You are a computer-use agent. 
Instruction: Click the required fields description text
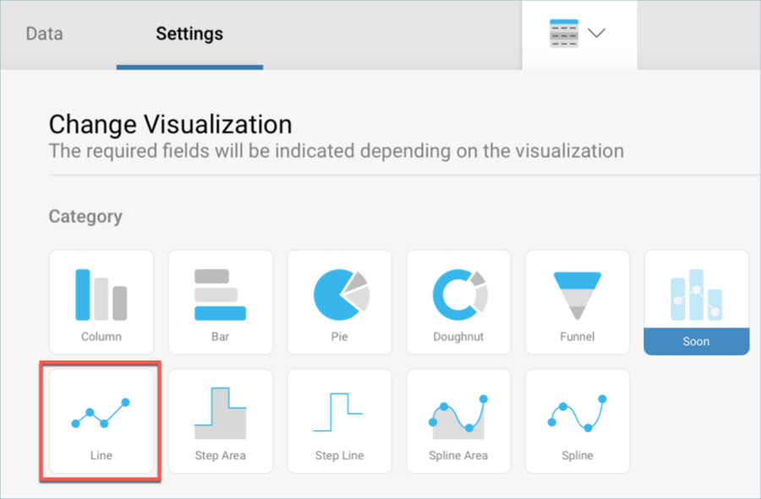(x=336, y=151)
